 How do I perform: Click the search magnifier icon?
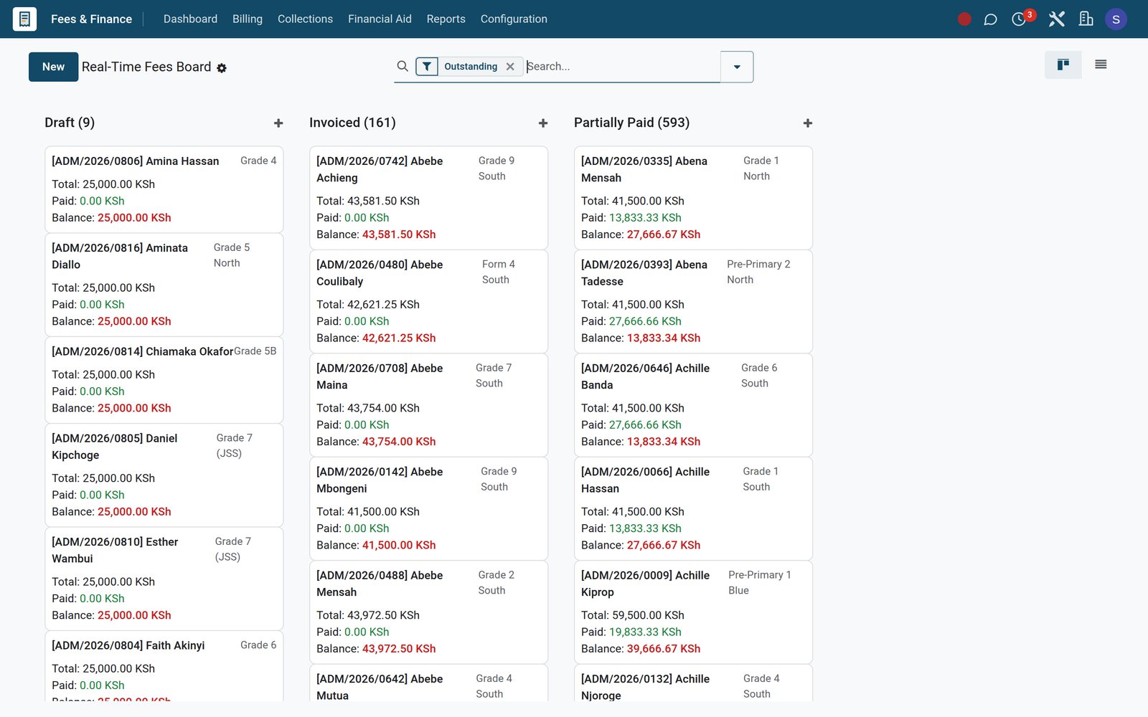pyautogui.click(x=403, y=66)
